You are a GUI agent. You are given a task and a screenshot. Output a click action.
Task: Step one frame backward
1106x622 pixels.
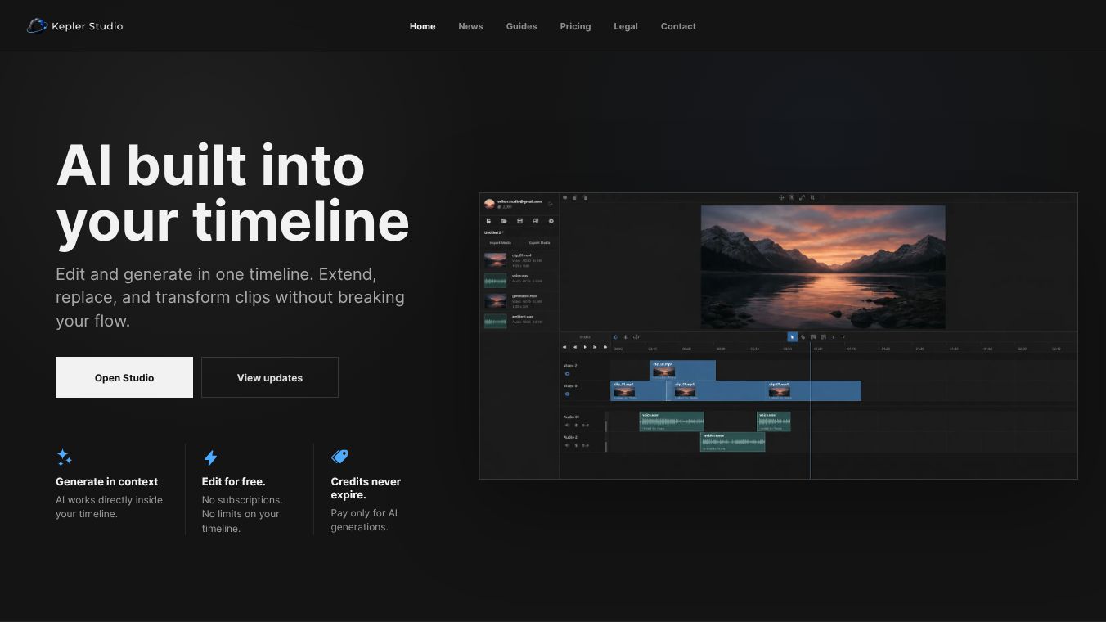pos(575,347)
